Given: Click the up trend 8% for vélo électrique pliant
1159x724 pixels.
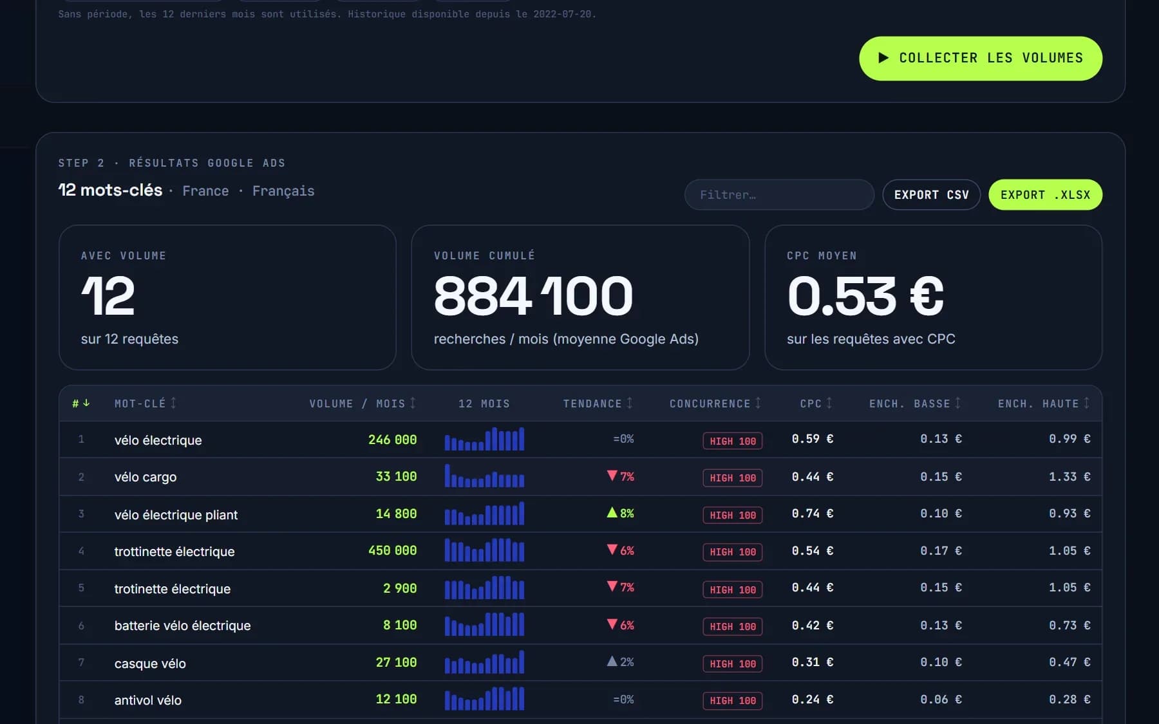Looking at the screenshot, I should [621, 513].
